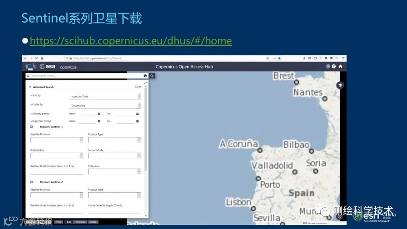Stop page loading with the X icon
The height and width of the screenshot is (229, 407).
coord(36,58)
